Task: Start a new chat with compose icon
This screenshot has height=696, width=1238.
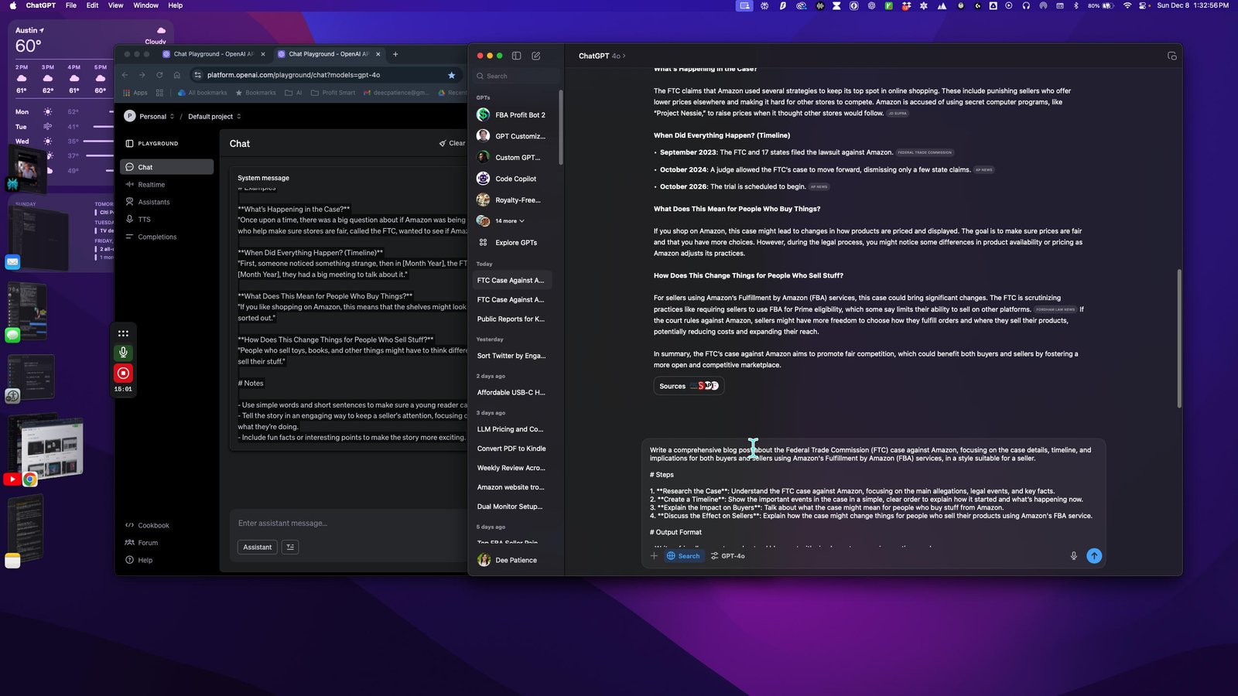Action: [536, 56]
